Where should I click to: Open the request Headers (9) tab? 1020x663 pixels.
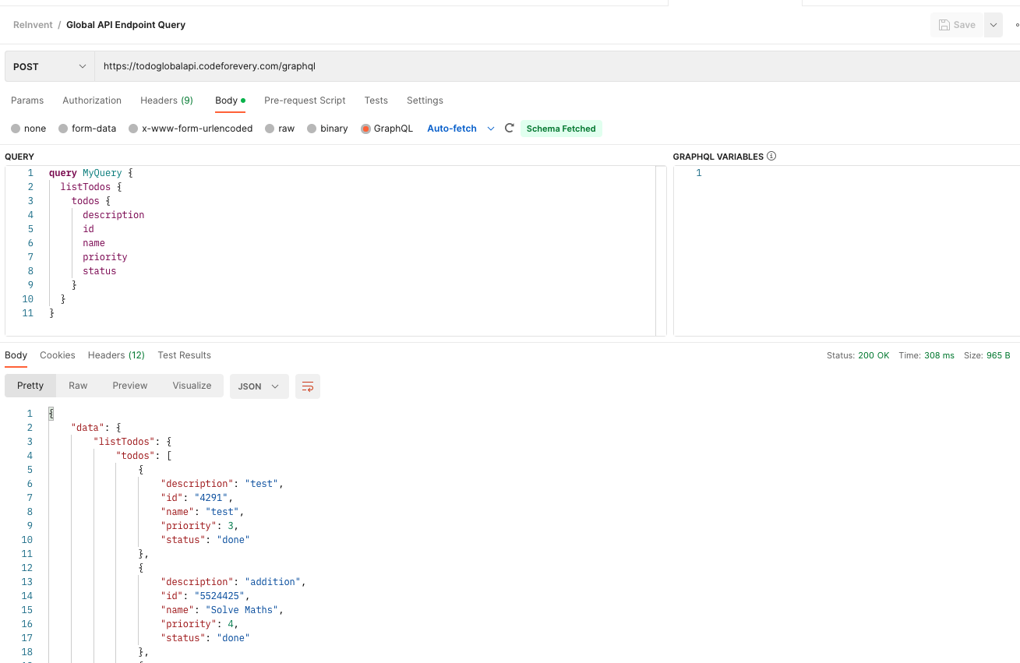click(x=167, y=101)
